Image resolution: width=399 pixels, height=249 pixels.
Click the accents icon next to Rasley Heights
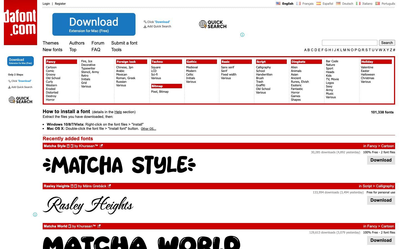coord(72,186)
